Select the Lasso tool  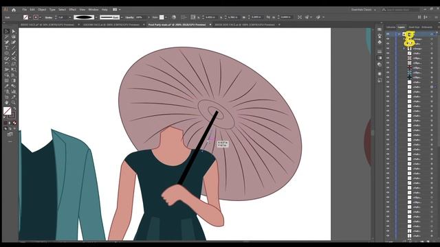[x=14, y=36]
